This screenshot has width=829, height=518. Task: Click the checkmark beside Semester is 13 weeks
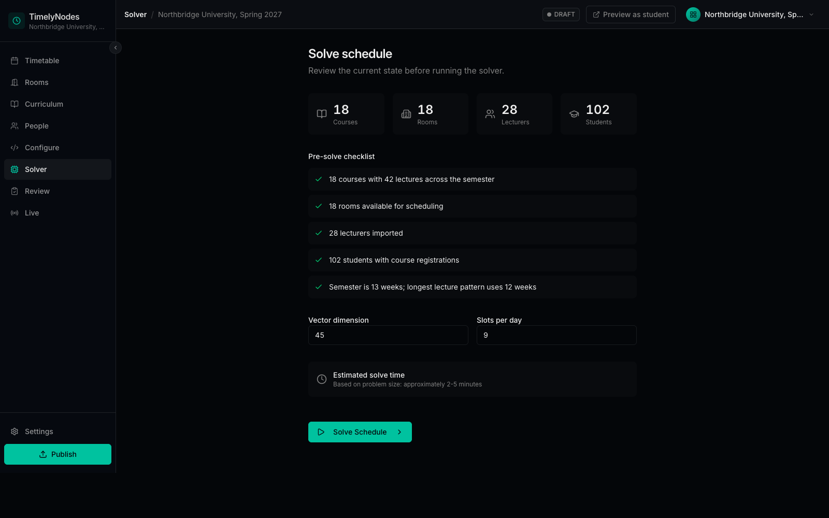[319, 287]
